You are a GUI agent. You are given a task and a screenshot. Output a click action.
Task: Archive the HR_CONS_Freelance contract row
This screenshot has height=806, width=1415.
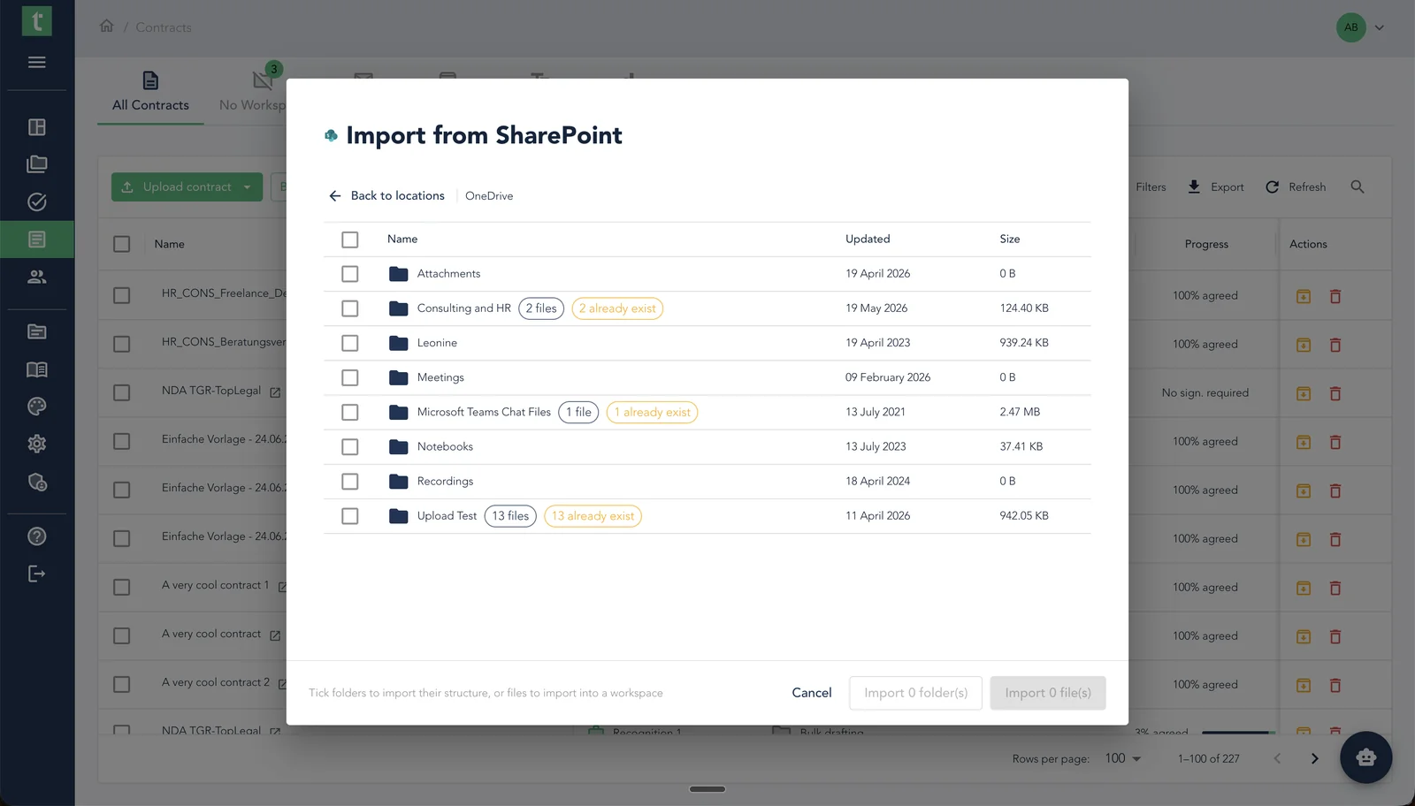point(1304,296)
